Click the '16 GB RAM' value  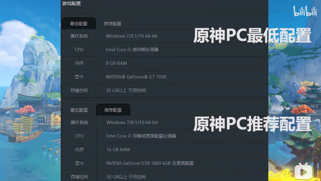coord(118,150)
